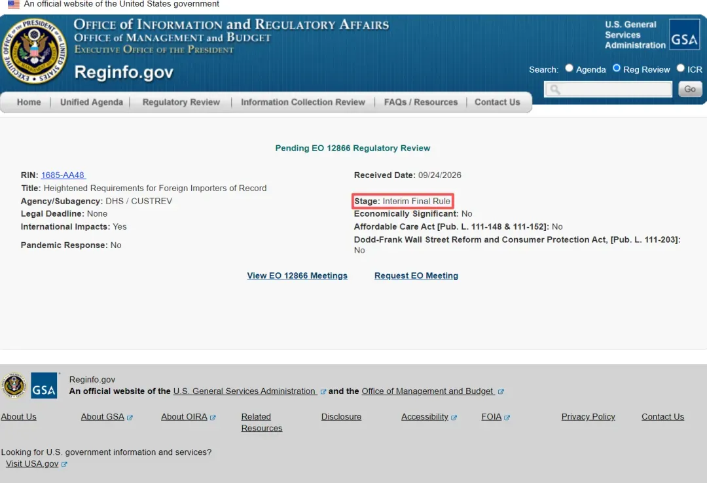Viewport: 707px width, 483px height.
Task: Open U.S. General Services Administration footer link
Action: [245, 391]
